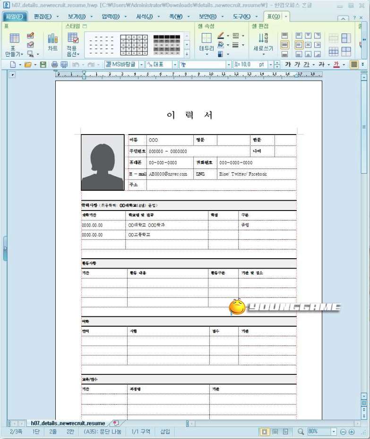Apply underline 가 formatting
Viewport: 370px width, 439px height.
click(x=306, y=64)
